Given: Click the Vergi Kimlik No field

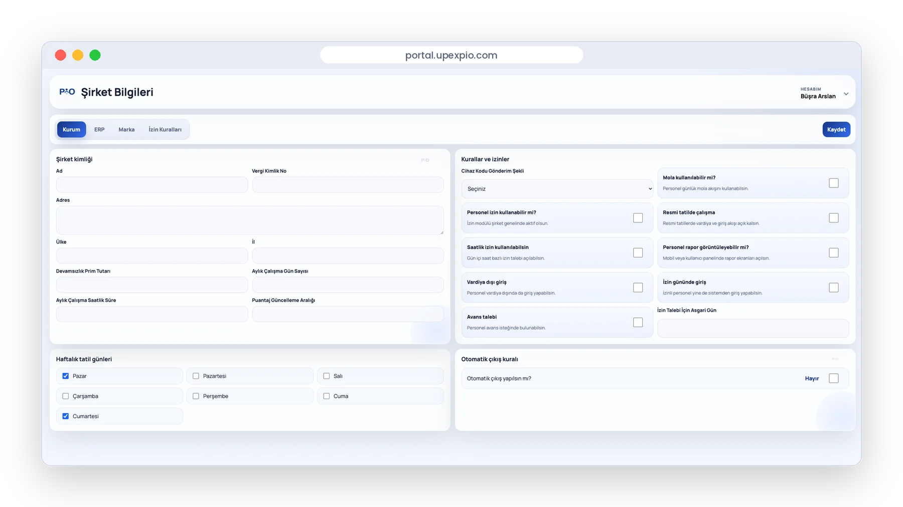Looking at the screenshot, I should (348, 184).
